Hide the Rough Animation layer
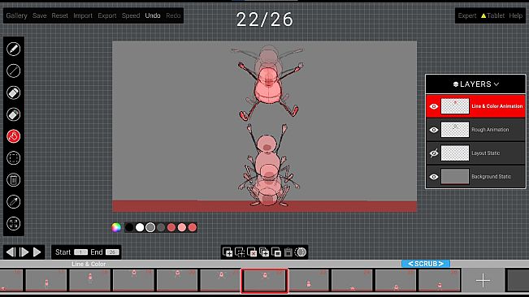This screenshot has width=529, height=297. point(434,130)
